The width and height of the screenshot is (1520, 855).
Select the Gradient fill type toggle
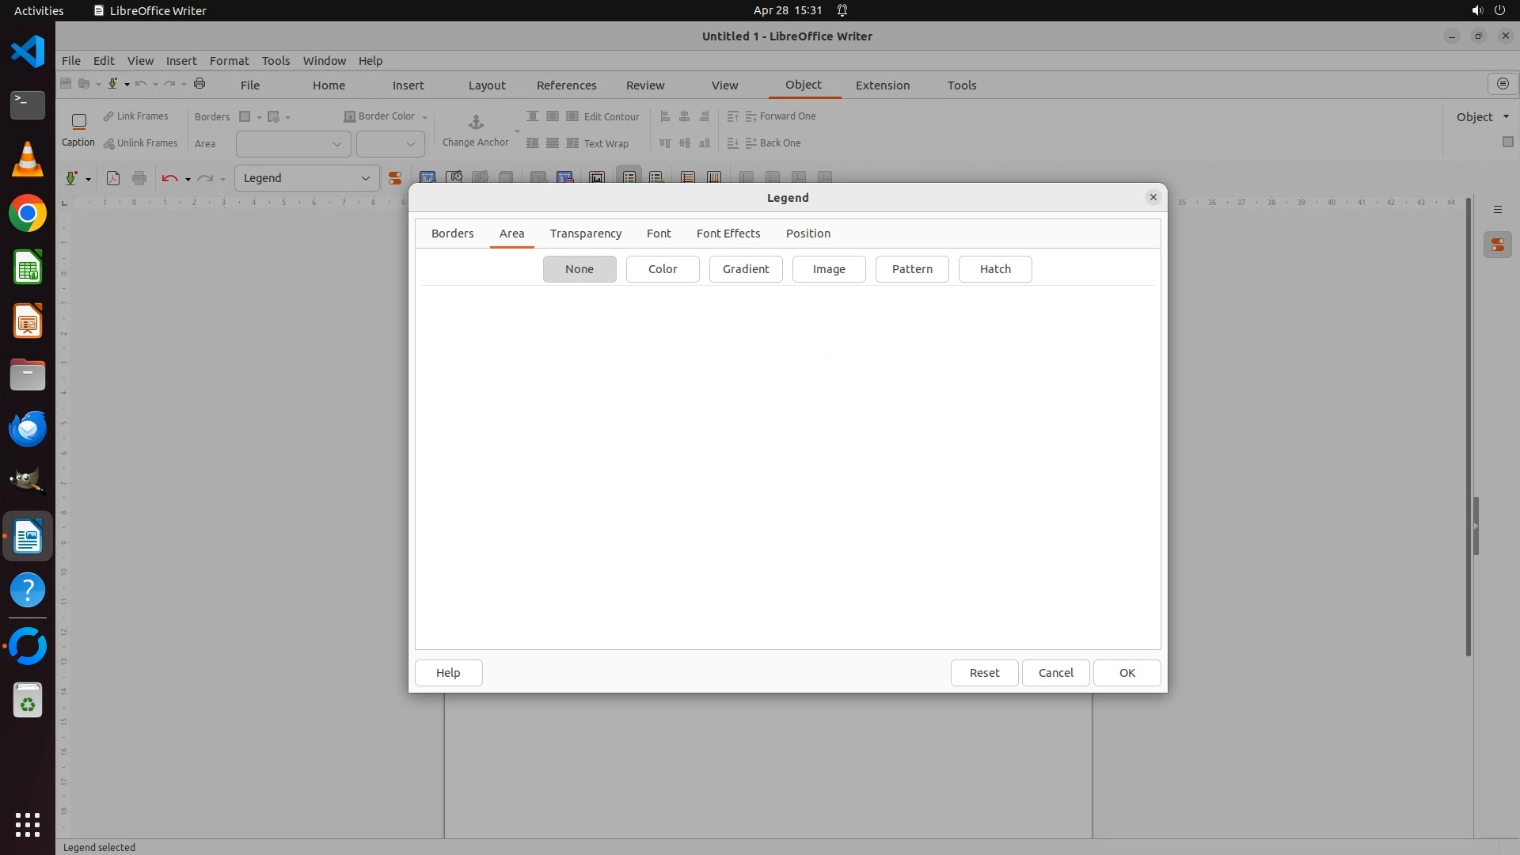tap(745, 269)
